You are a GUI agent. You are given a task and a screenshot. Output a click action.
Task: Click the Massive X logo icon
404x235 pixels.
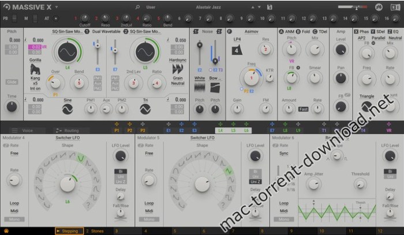click(x=6, y=7)
